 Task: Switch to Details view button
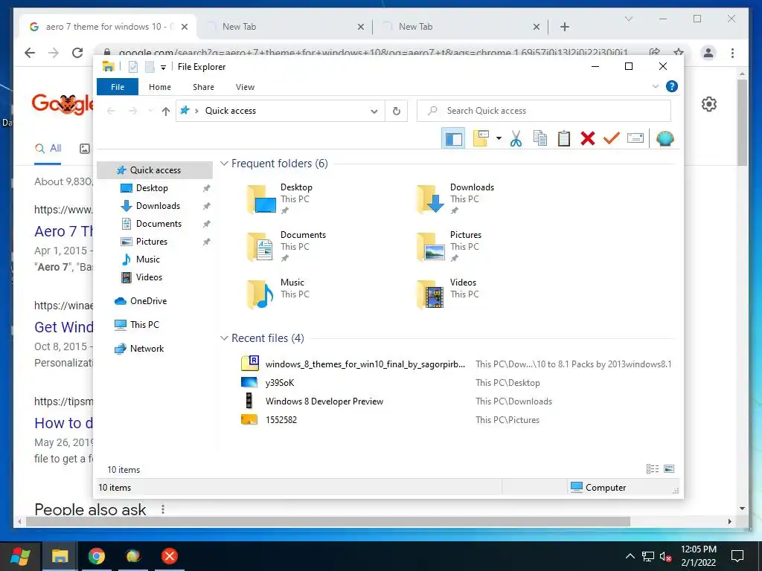tap(652, 469)
